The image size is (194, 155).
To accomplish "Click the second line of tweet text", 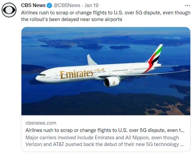I will (x=72, y=19).
